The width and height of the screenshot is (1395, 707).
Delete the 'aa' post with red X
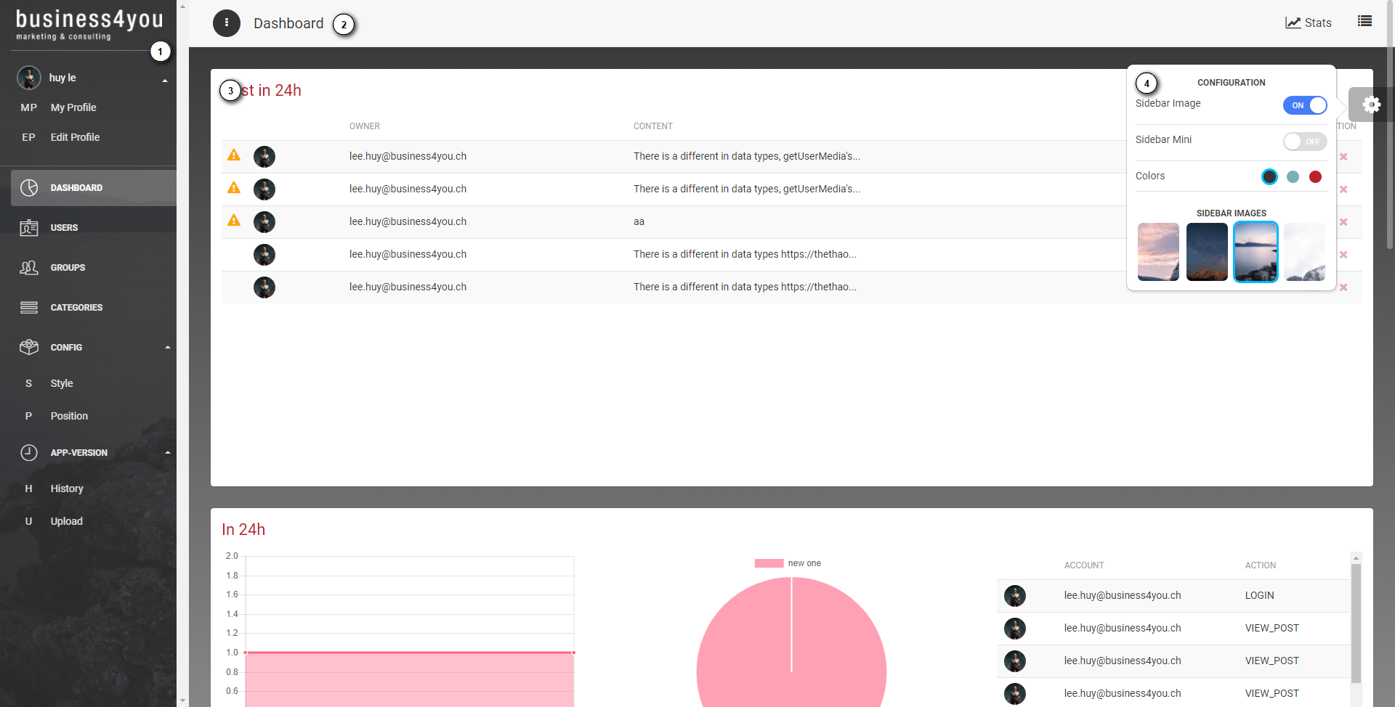[1343, 222]
